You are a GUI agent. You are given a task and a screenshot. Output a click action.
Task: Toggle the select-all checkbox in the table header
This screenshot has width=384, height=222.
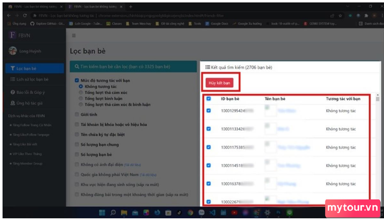tap(208, 99)
